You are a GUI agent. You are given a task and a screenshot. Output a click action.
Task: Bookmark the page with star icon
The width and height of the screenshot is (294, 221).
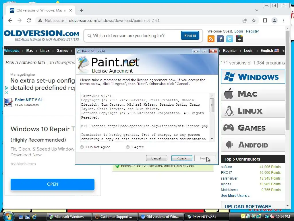click(x=254, y=20)
